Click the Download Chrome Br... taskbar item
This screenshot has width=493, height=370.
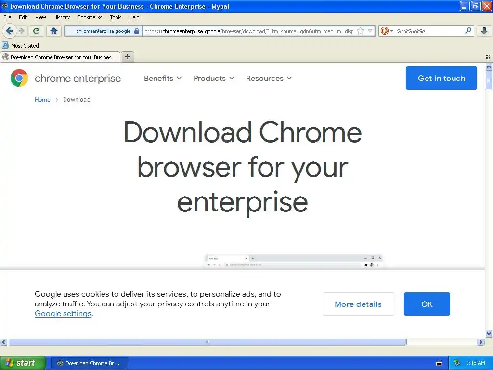pos(89,363)
